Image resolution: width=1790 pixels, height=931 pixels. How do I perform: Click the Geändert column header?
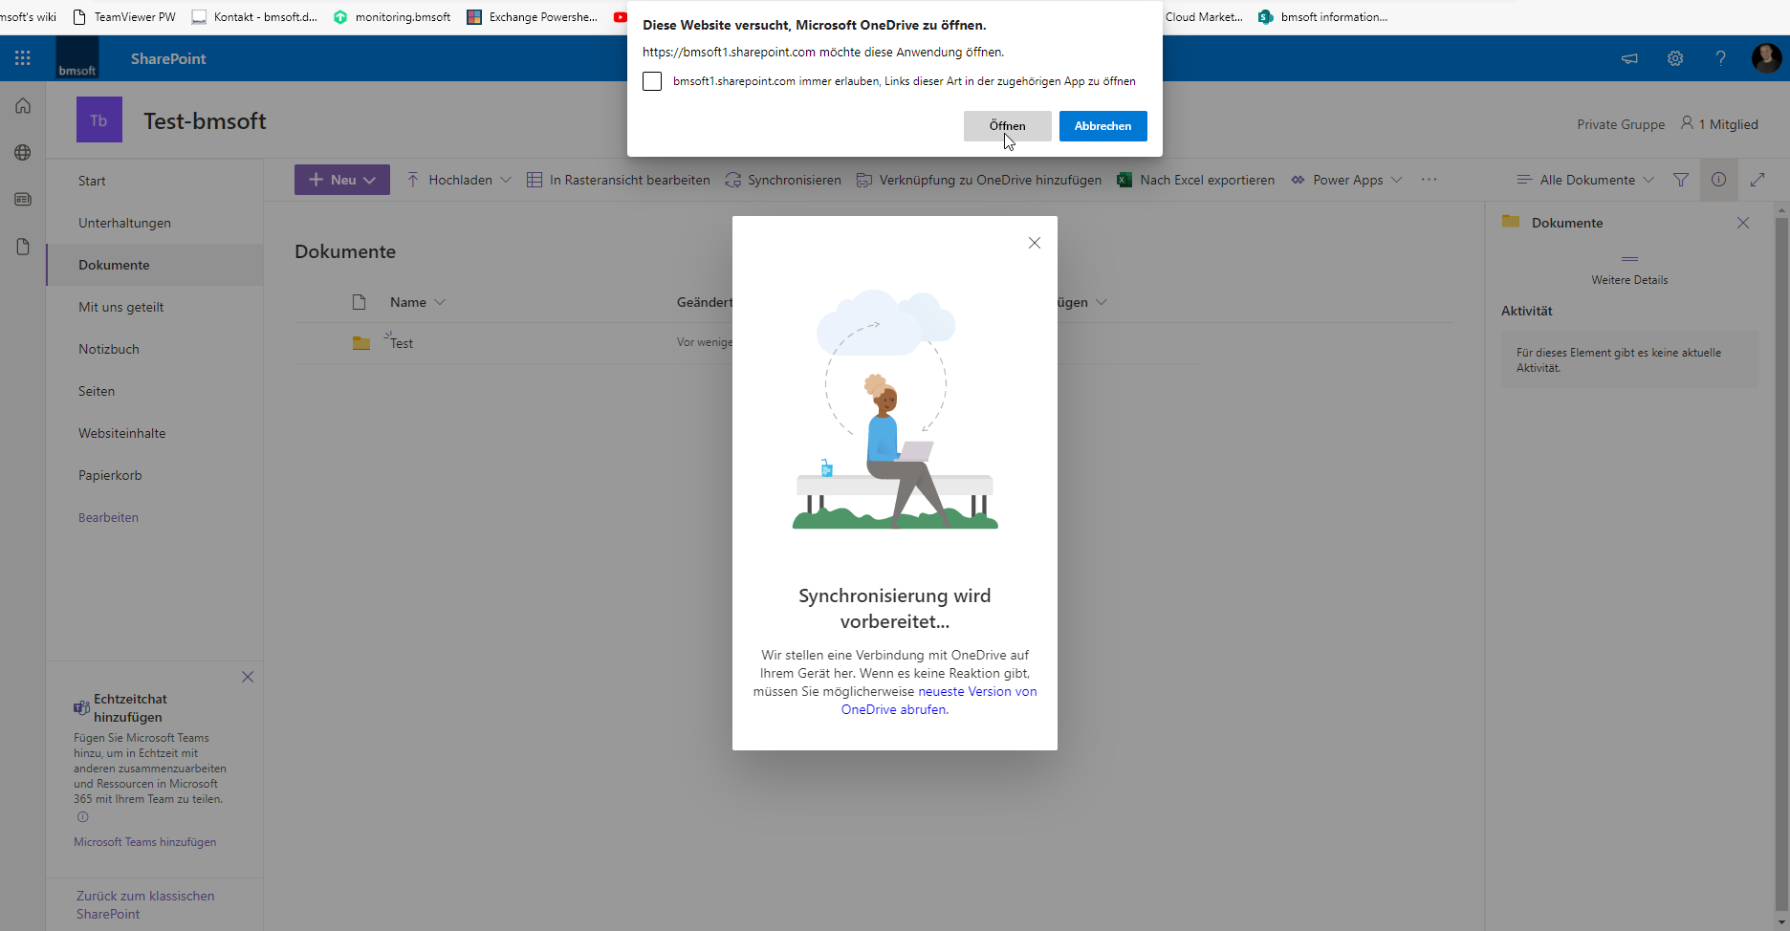[705, 302]
